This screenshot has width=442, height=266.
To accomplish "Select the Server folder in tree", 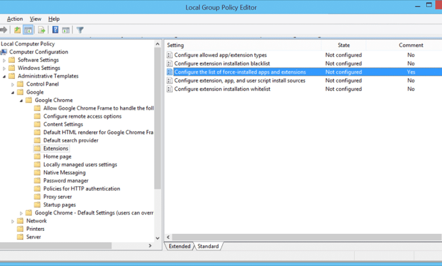I will click(33, 237).
